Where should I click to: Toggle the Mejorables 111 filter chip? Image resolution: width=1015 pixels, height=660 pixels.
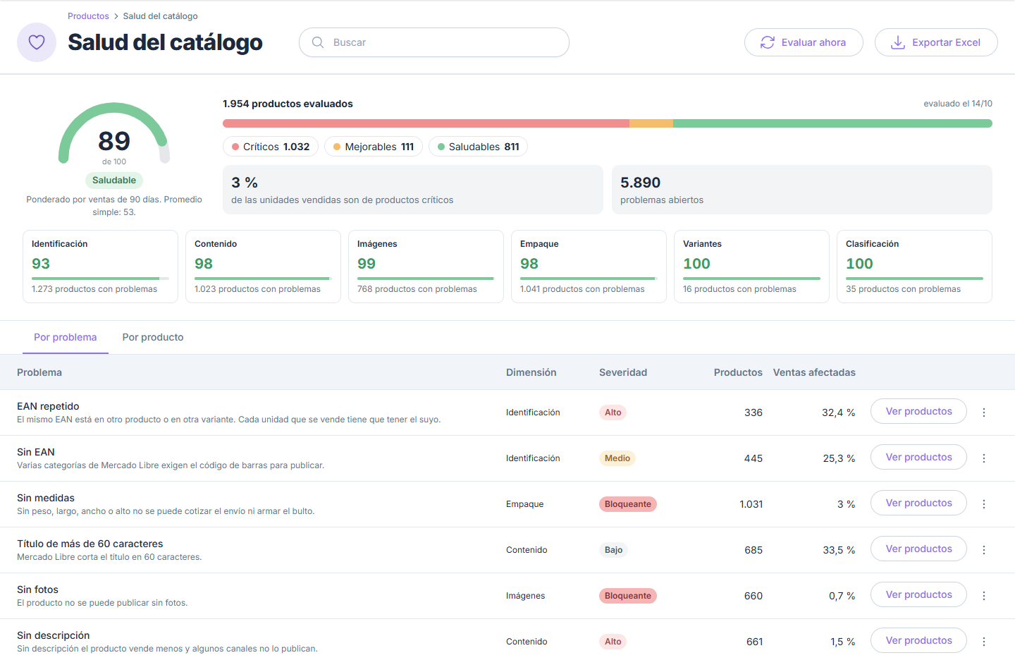tap(374, 147)
